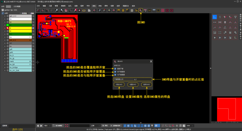Click the trash delete icon in right panel
242x131 pixels.
225,22
